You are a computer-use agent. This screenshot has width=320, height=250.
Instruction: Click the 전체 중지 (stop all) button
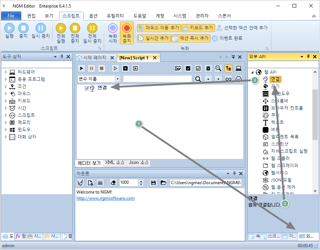point(75,33)
